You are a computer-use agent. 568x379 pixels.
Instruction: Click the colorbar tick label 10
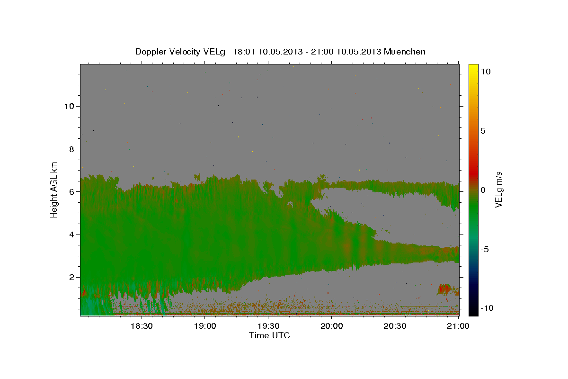click(485, 72)
